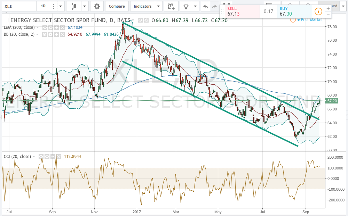348x216 pixels.
Task: Click the undo arrow
Action: pyautogui.click(x=206, y=7)
